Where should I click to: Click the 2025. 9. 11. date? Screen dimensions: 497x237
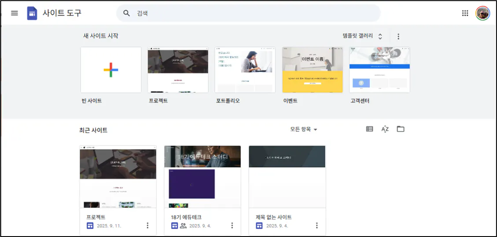pos(109,226)
